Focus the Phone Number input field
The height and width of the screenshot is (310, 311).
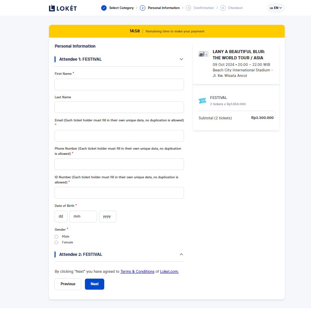point(119,164)
